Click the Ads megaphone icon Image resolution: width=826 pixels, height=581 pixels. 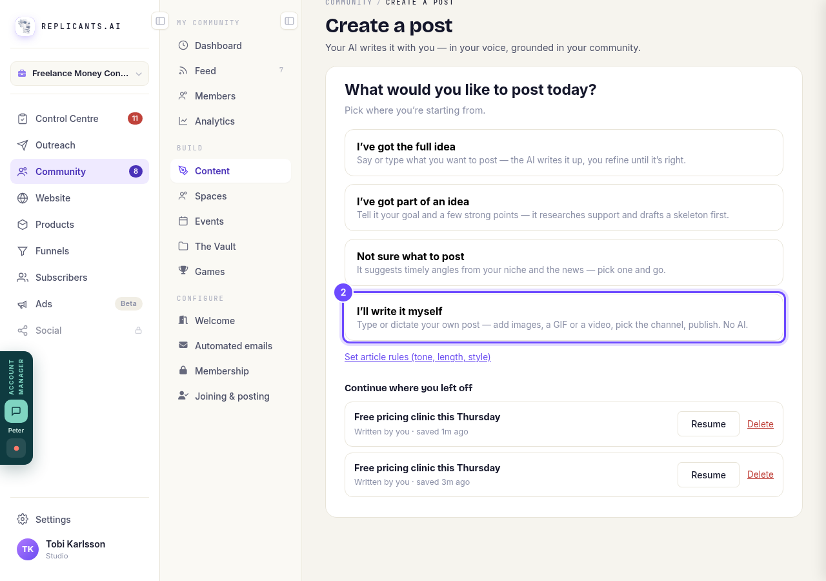tap(23, 304)
